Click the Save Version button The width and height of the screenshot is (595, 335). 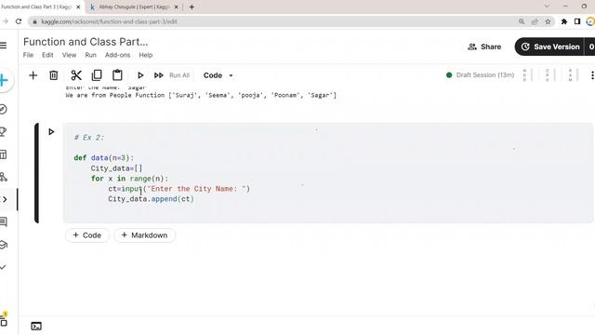[x=549, y=47]
